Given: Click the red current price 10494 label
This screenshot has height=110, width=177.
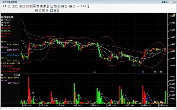Looking at the screenshot, I should pos(172,50).
